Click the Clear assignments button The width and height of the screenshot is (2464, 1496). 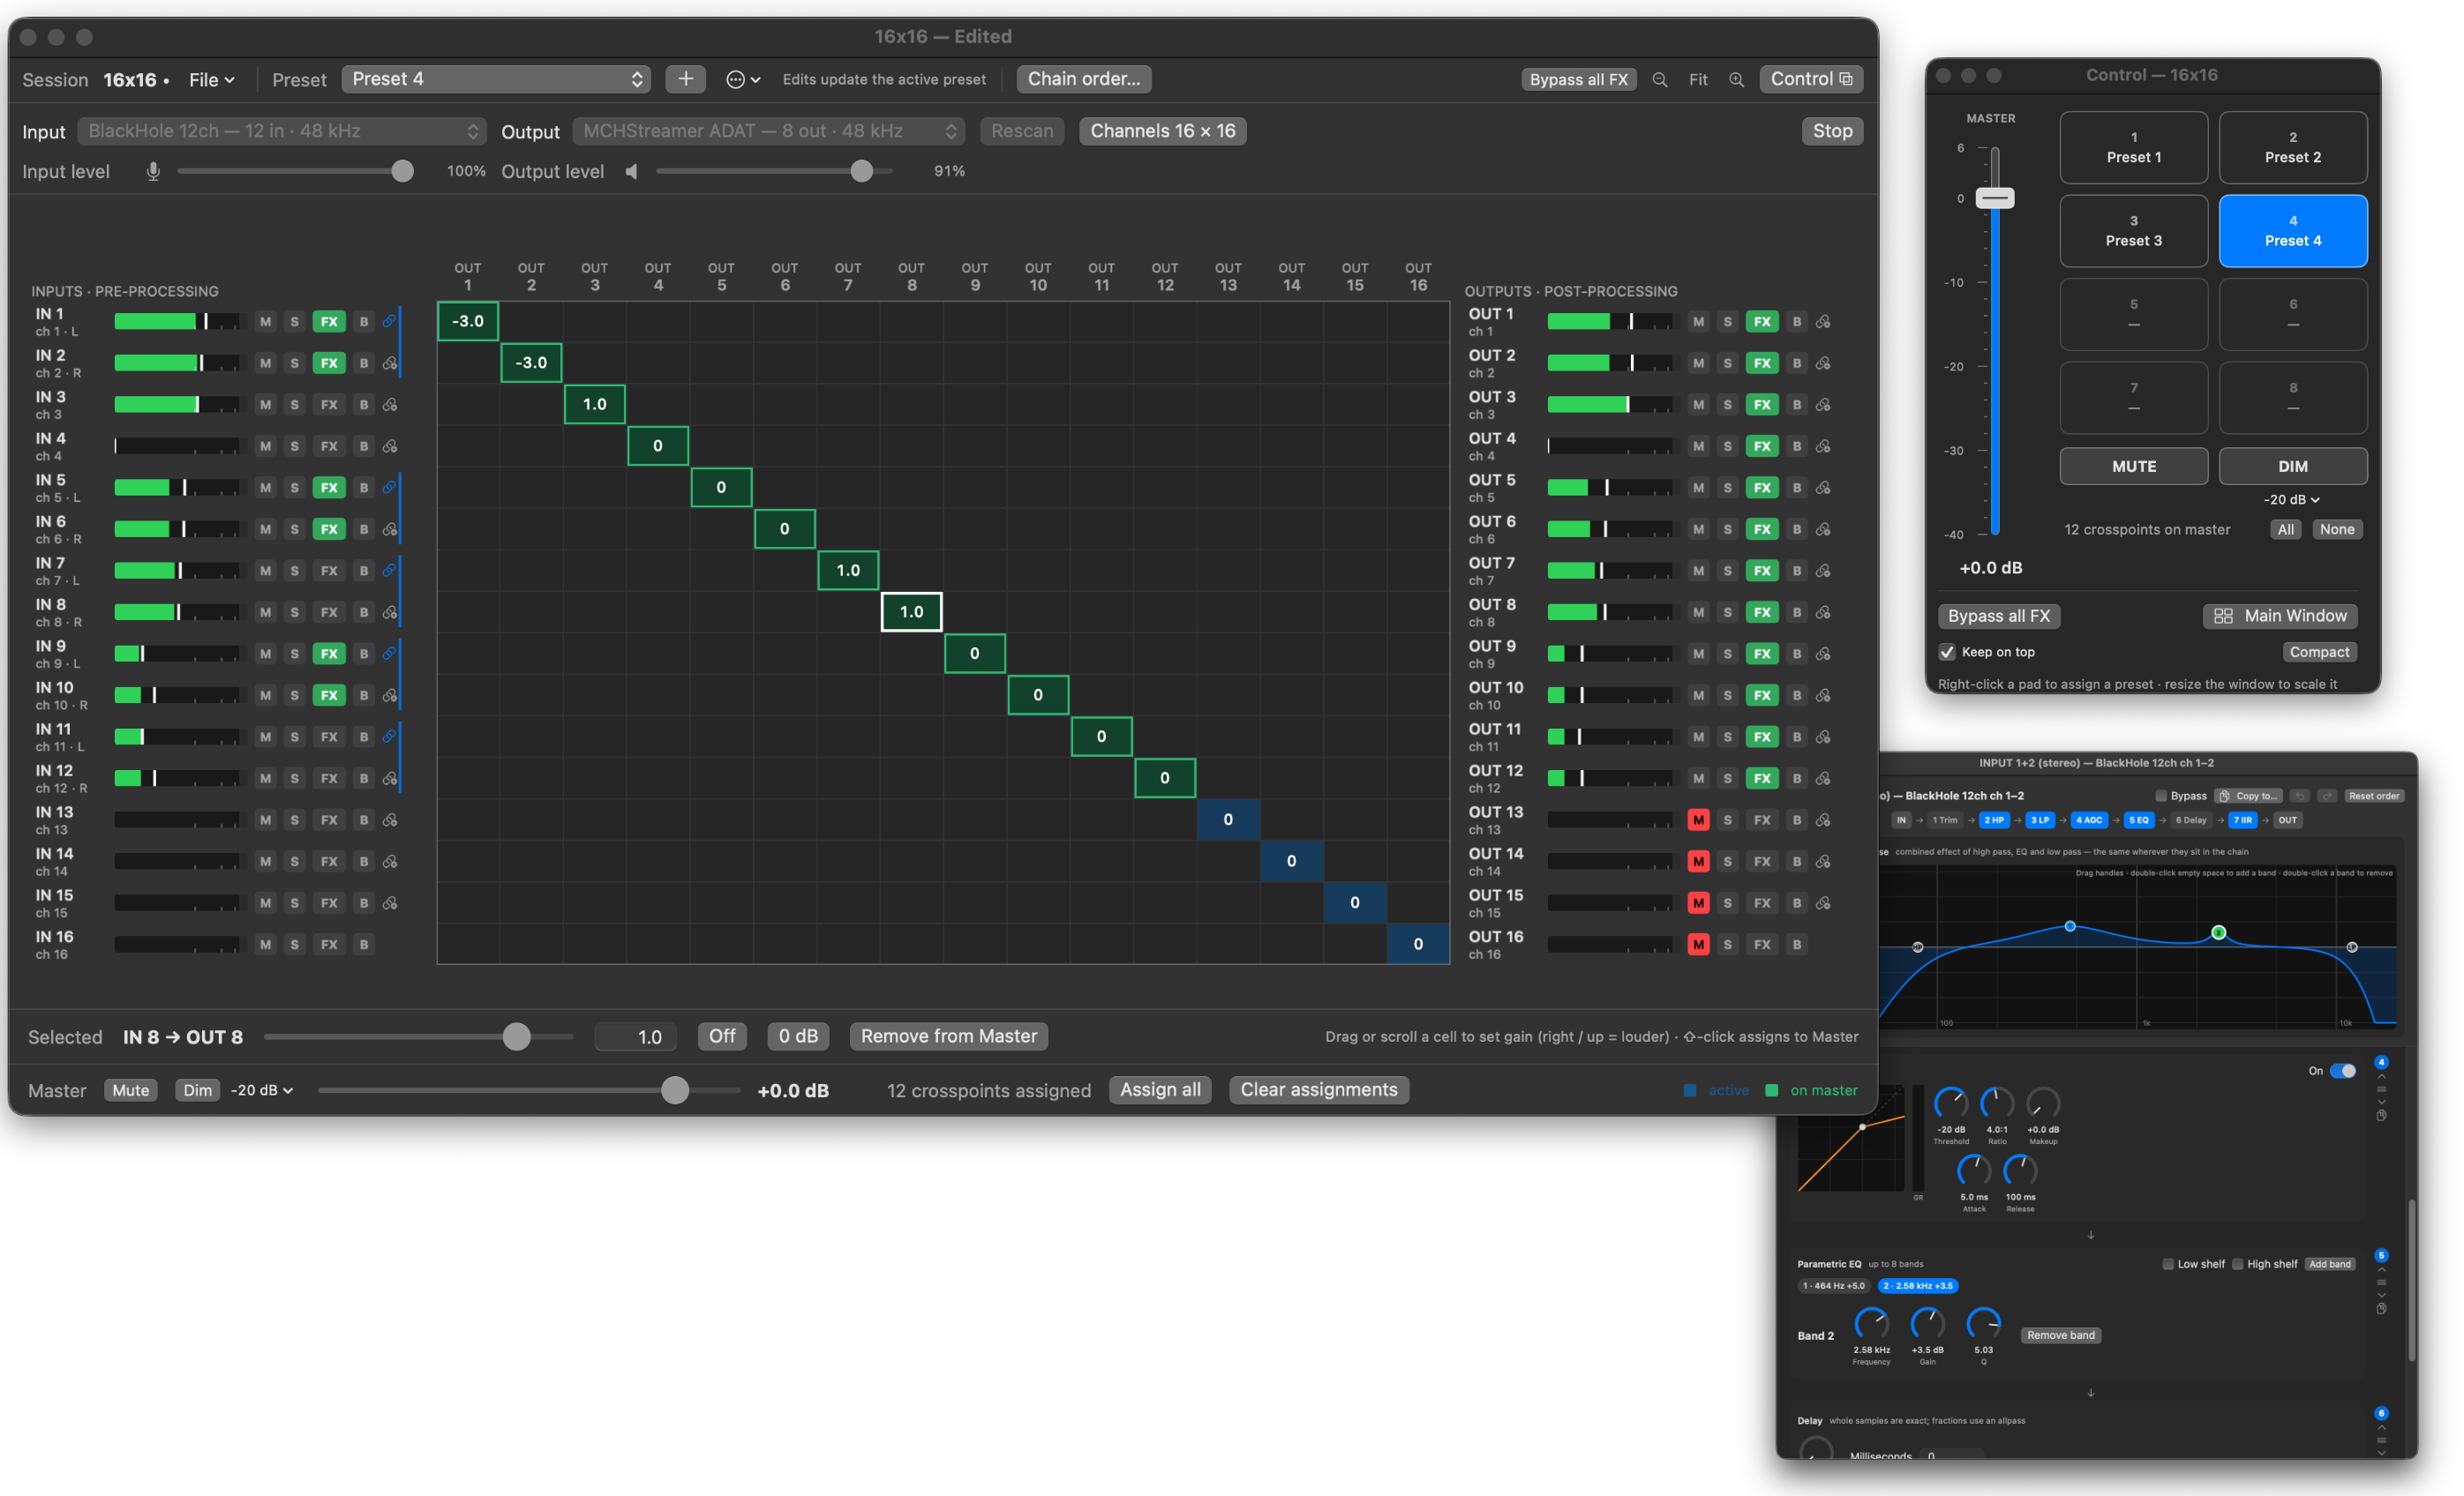1318,1089
